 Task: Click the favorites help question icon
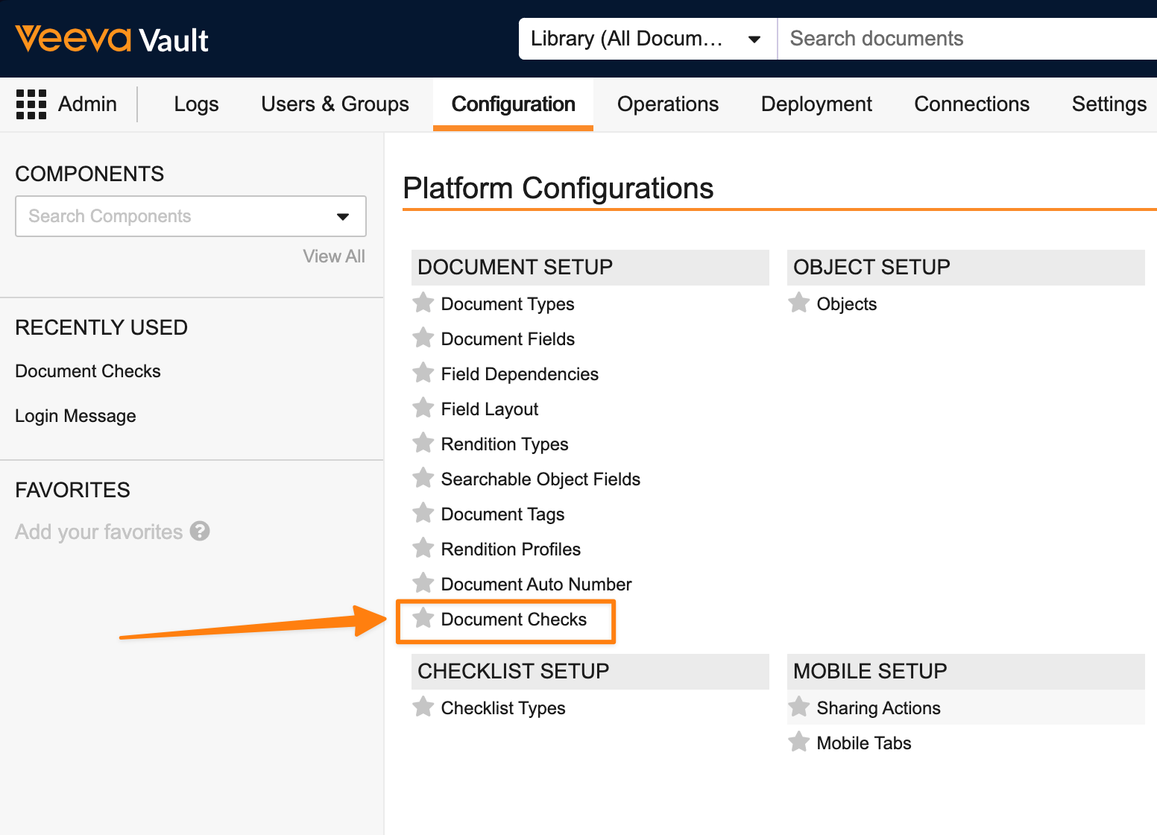click(x=200, y=531)
